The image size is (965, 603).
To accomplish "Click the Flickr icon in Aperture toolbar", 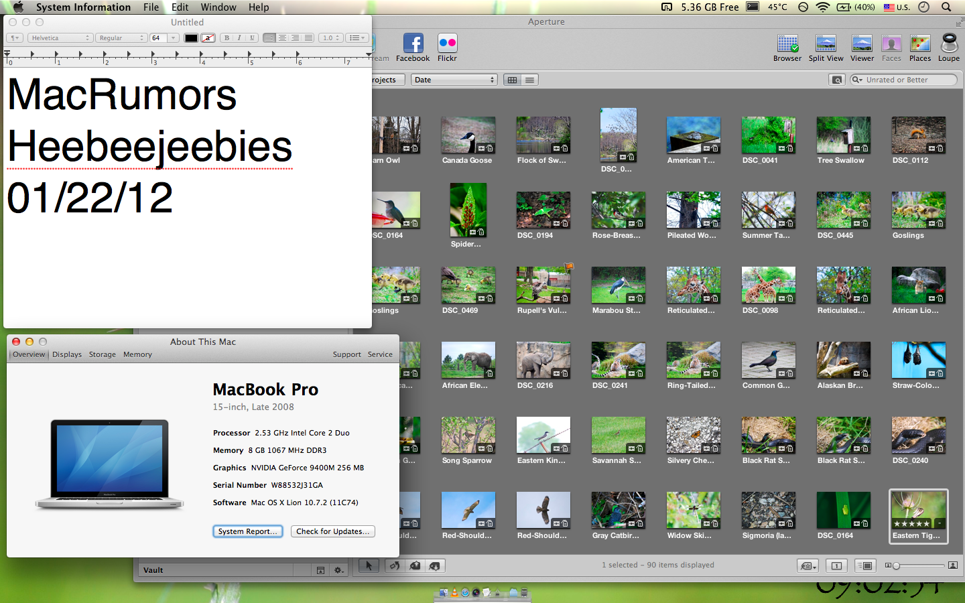I will tap(447, 48).
